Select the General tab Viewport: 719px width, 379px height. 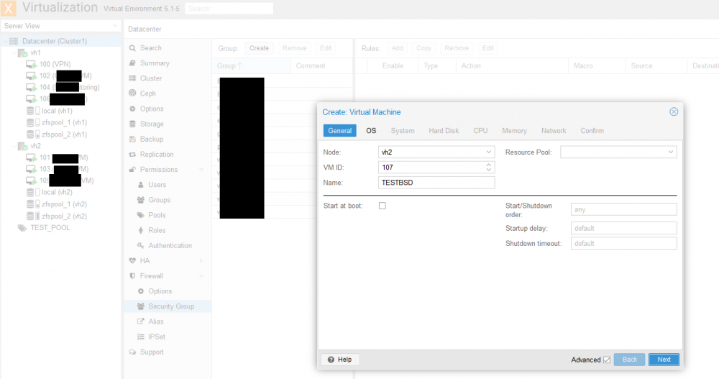(340, 131)
